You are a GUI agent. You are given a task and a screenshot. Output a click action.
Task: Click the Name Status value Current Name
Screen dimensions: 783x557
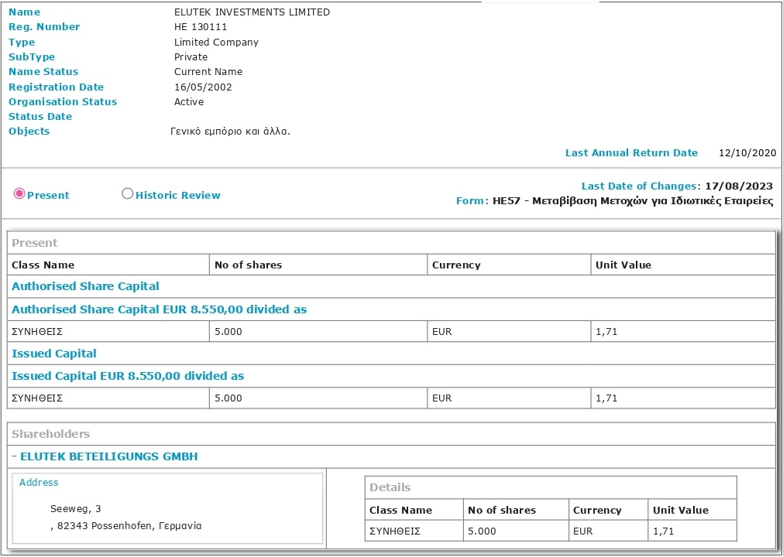click(208, 72)
